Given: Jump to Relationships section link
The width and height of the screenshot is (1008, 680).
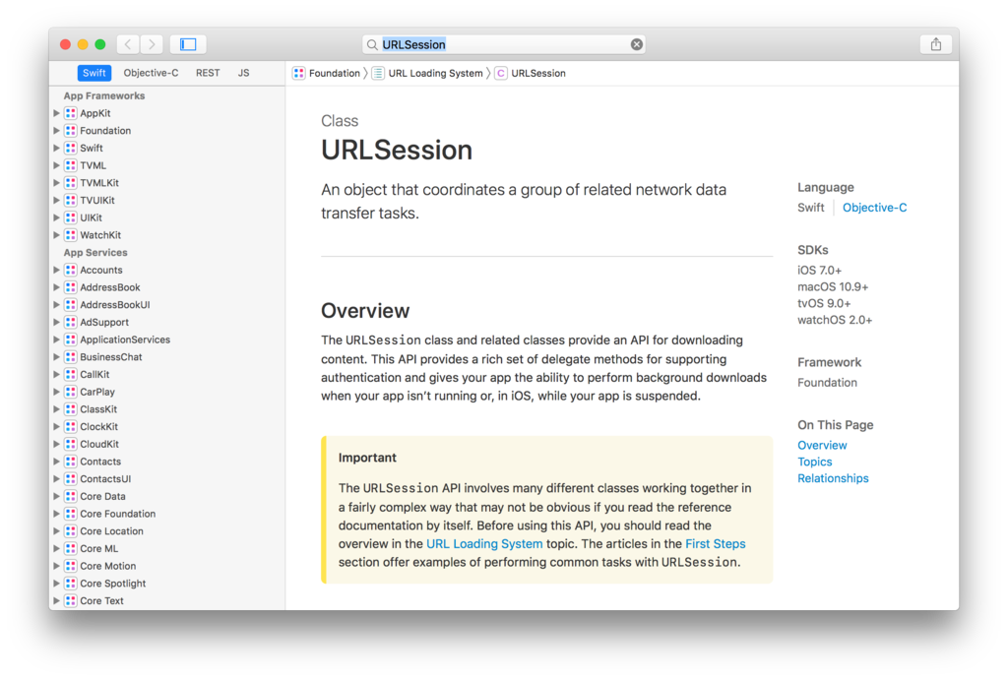Looking at the screenshot, I should (x=833, y=478).
